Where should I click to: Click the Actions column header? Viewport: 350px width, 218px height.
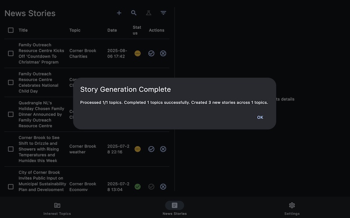[x=157, y=30]
